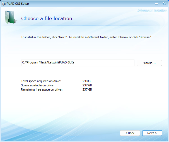Open folder picker with Browse... button
The width and height of the screenshot is (169, 142).
[149, 63]
